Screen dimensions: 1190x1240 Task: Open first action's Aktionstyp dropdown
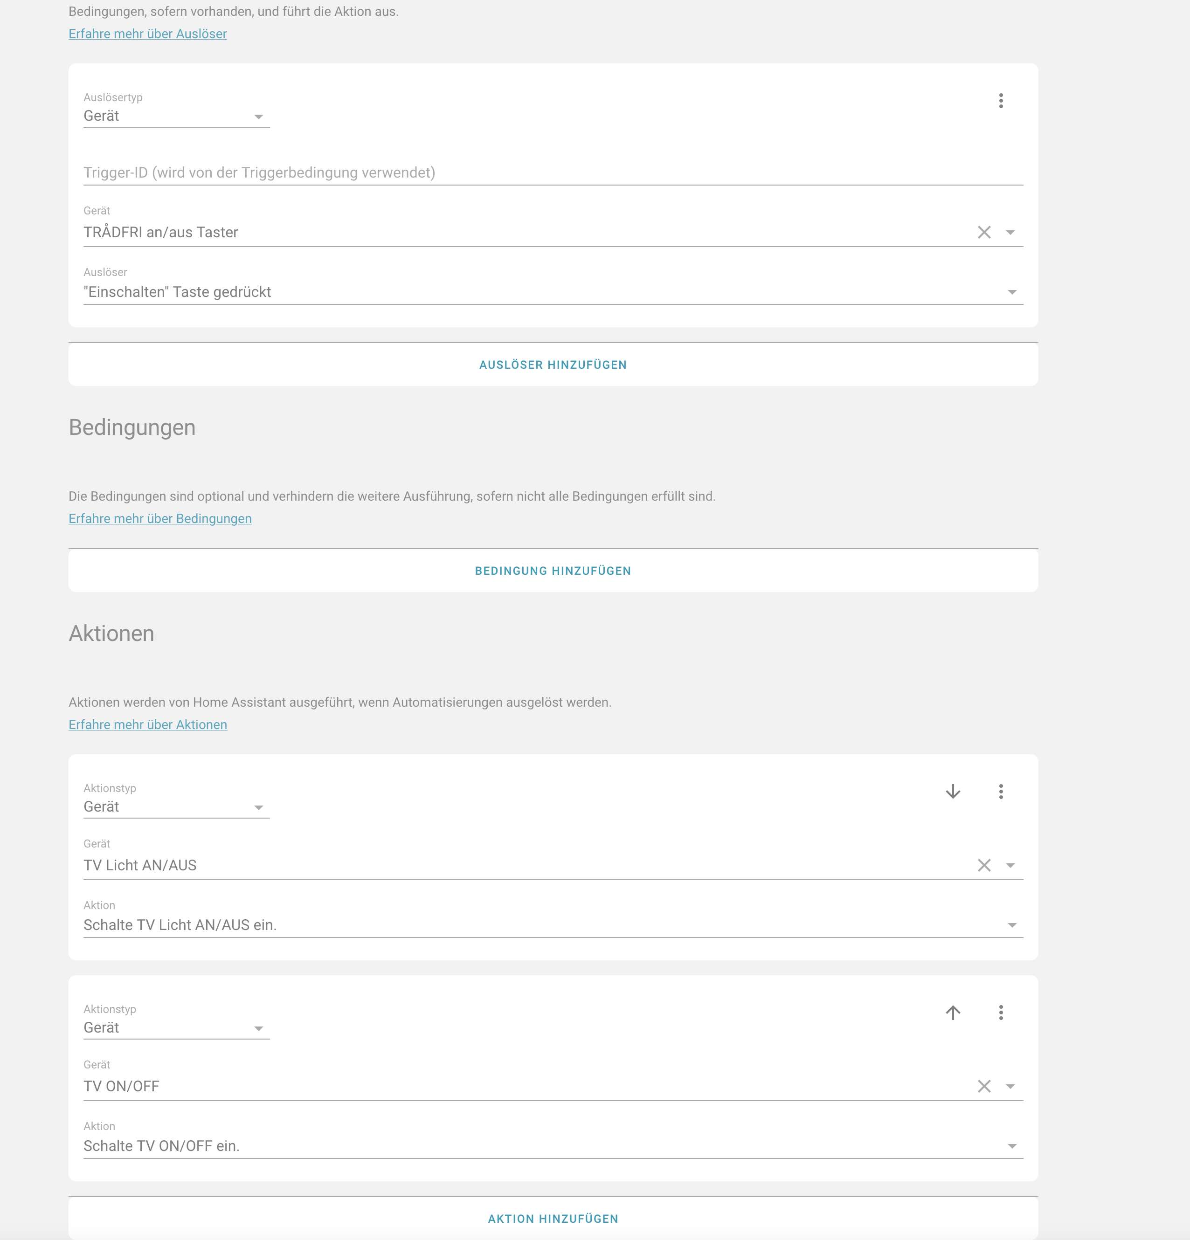pyautogui.click(x=176, y=807)
